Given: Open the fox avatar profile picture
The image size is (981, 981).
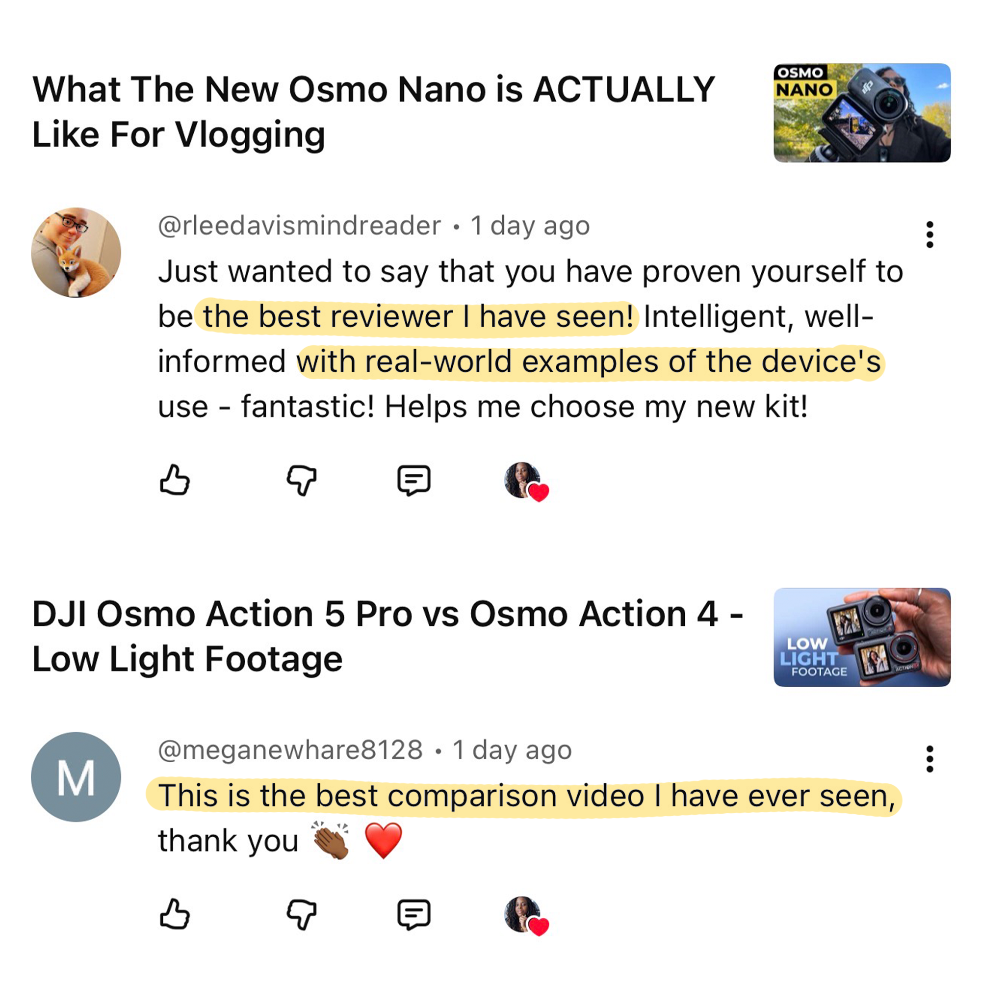Looking at the screenshot, I should [x=76, y=252].
